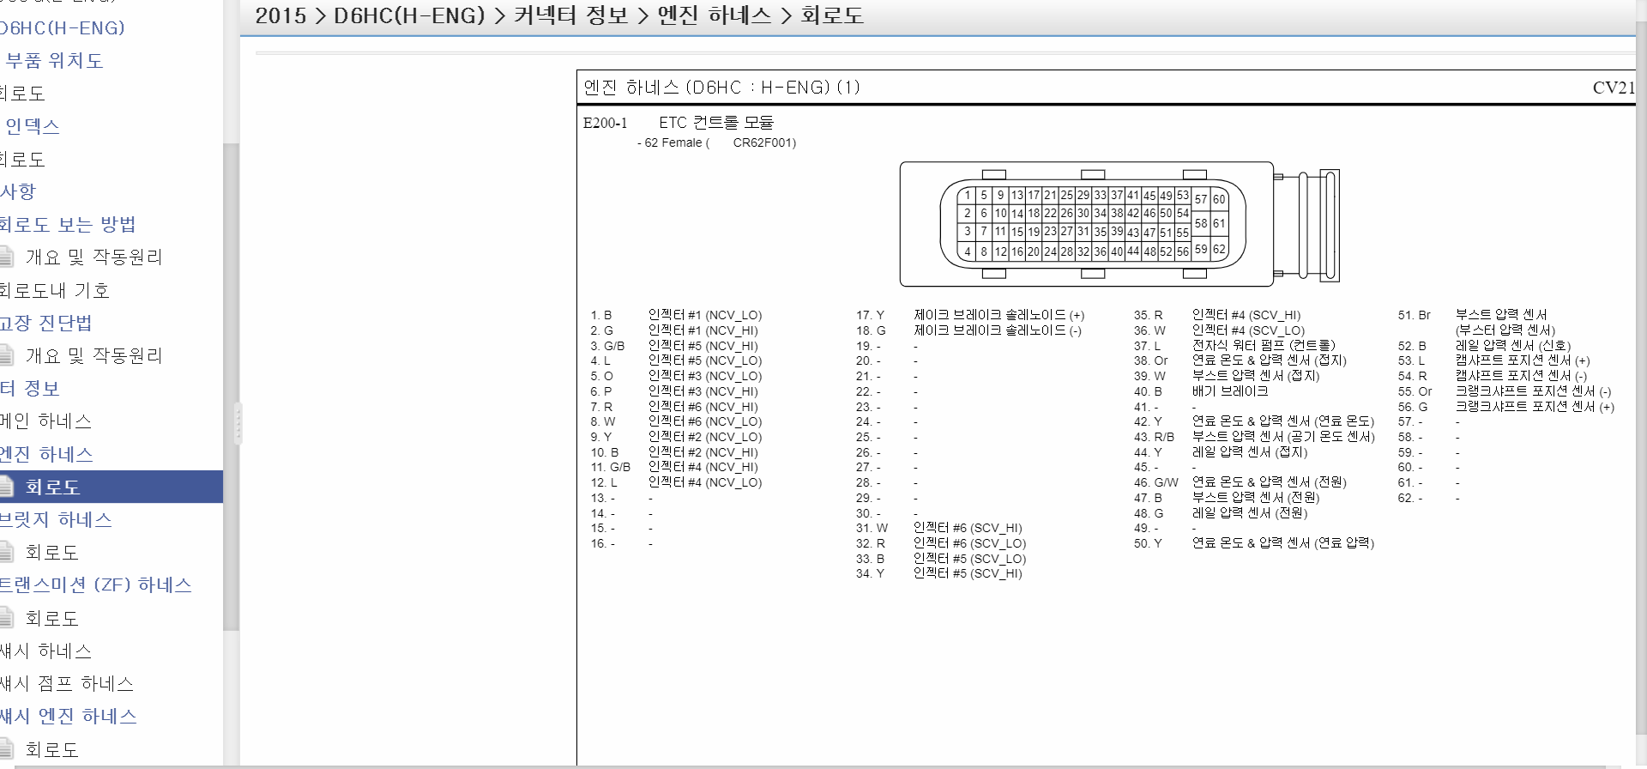Open 회로도내 기호 in the sidebar
Image resolution: width=1647 pixels, height=769 pixels.
[x=55, y=291]
